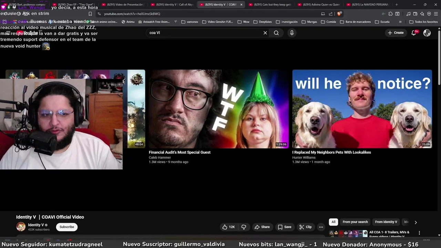
Task: Switch to Adivina Quien es Quien tab
Action: [319, 4]
